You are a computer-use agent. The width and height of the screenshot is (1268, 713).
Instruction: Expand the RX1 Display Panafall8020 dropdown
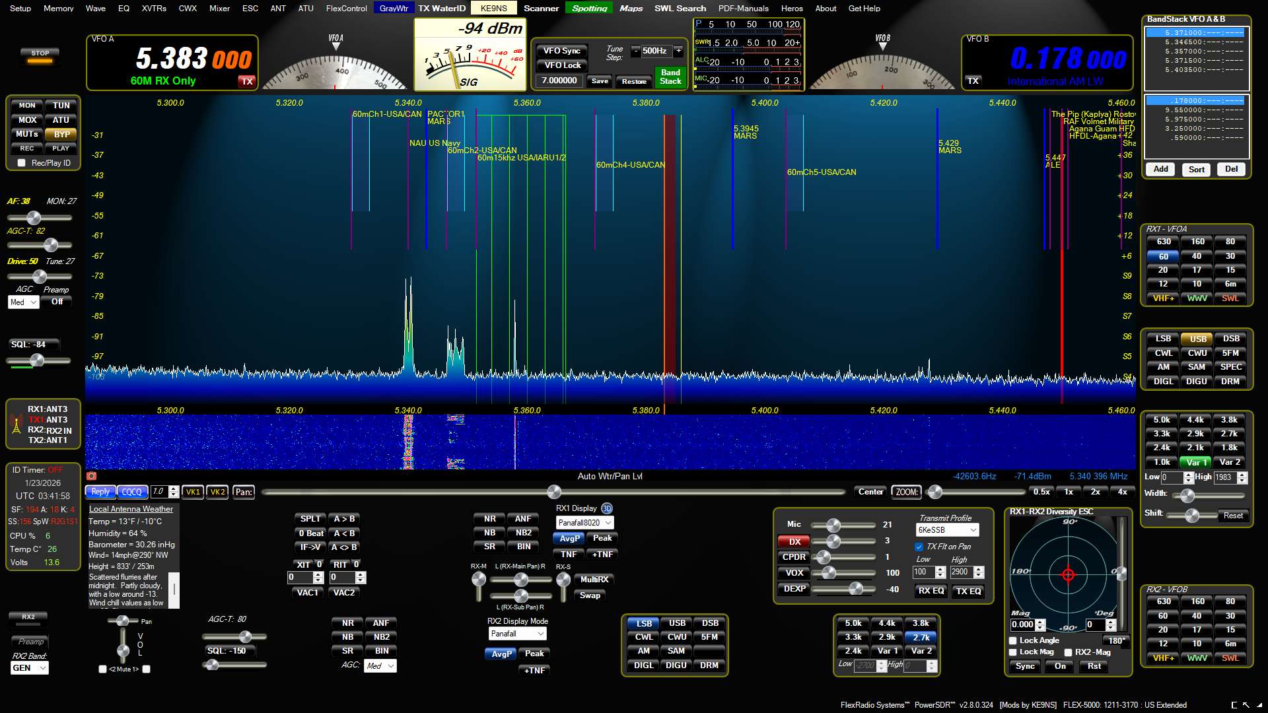pyautogui.click(x=584, y=523)
